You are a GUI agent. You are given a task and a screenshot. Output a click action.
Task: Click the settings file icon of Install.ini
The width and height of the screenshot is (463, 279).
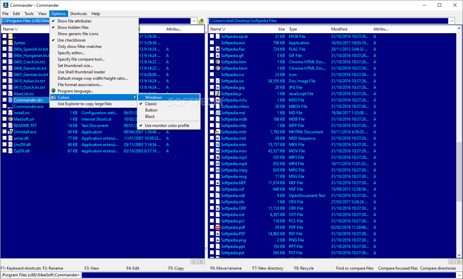click(10, 113)
